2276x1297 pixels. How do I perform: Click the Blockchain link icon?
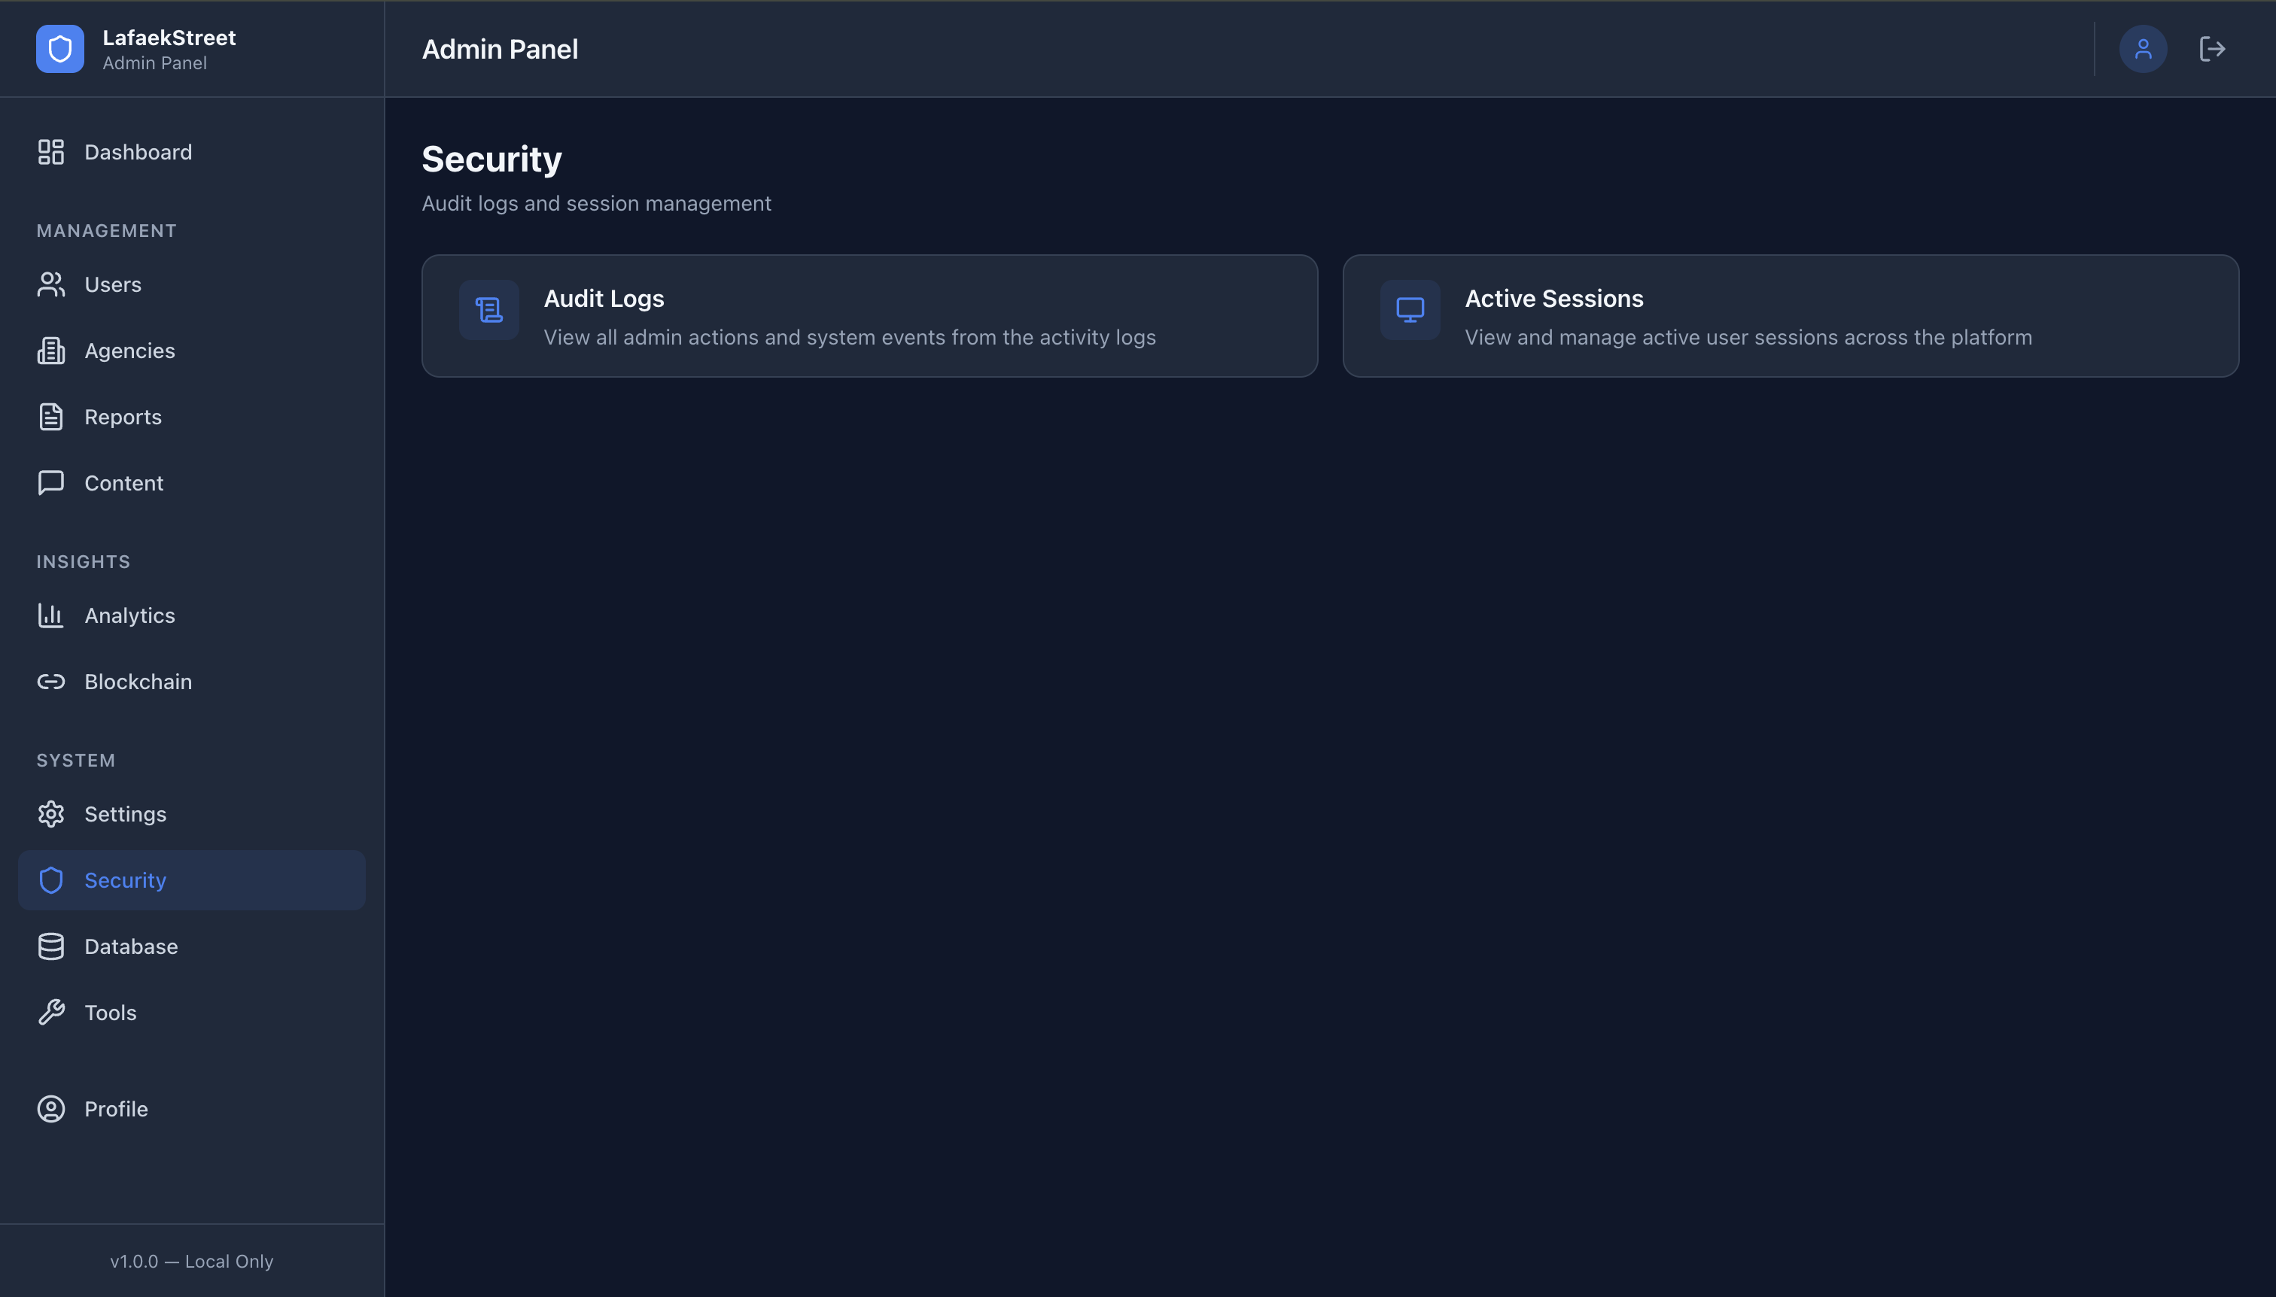point(50,682)
